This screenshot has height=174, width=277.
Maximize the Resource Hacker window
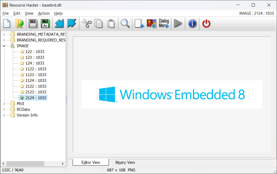point(253,5)
